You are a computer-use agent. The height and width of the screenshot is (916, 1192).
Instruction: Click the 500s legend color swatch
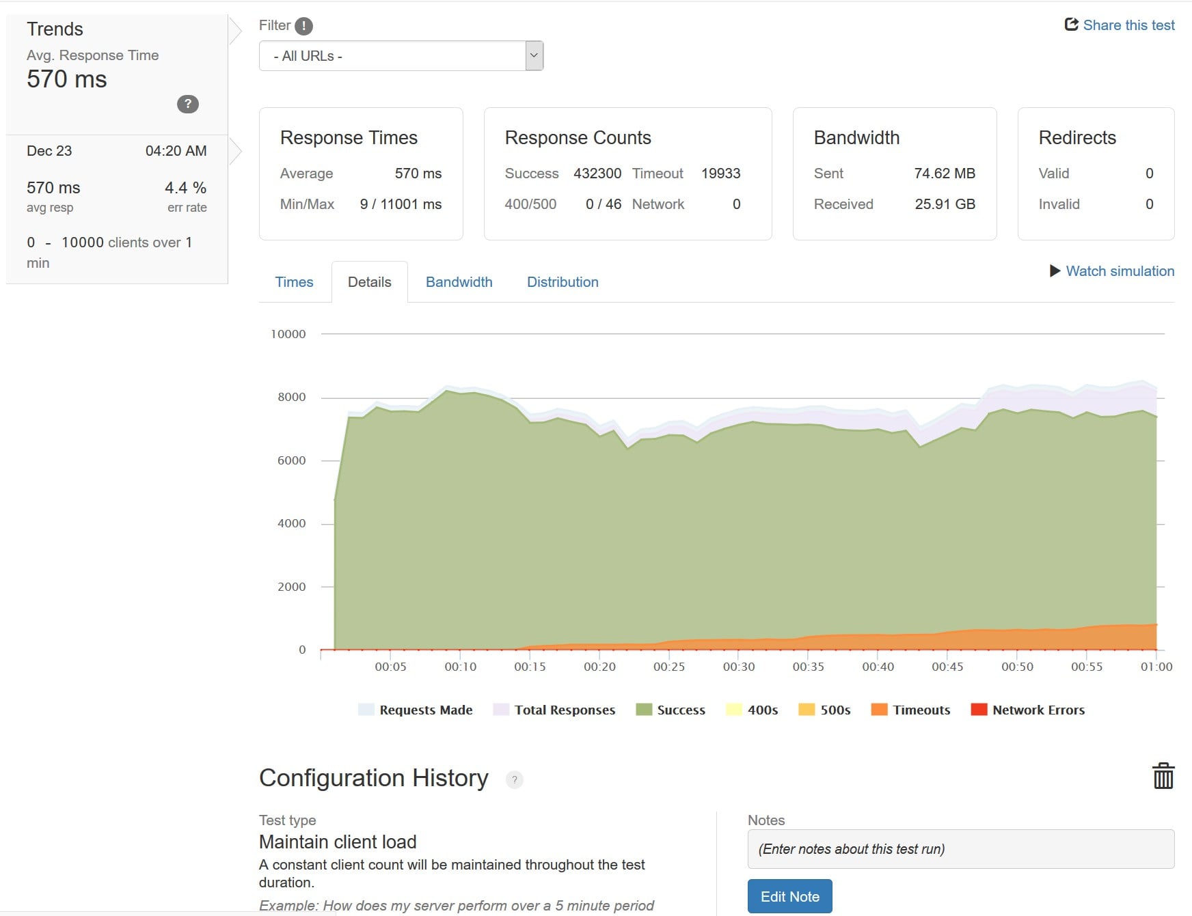pyautogui.click(x=807, y=710)
